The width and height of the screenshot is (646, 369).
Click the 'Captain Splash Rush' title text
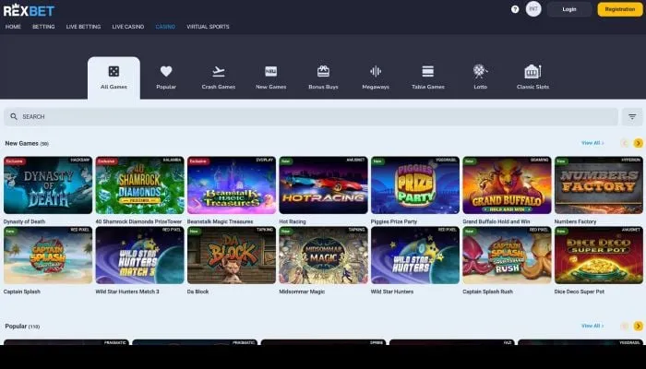coord(488,292)
